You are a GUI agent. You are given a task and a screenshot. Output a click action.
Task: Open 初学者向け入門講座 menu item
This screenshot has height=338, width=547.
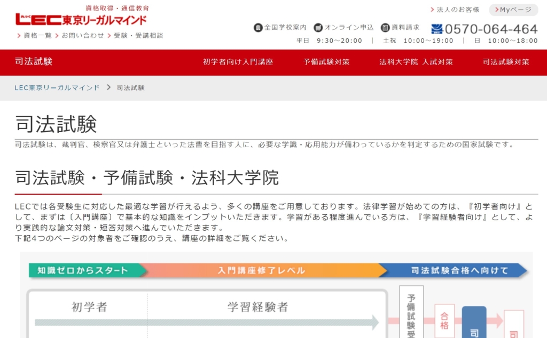238,62
